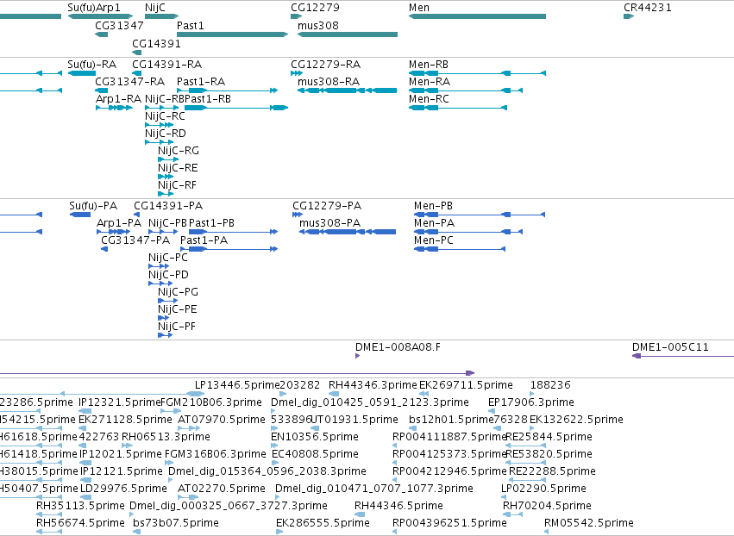Select the Past1-PA protein label
This screenshot has height=536, width=734.
[x=204, y=240]
